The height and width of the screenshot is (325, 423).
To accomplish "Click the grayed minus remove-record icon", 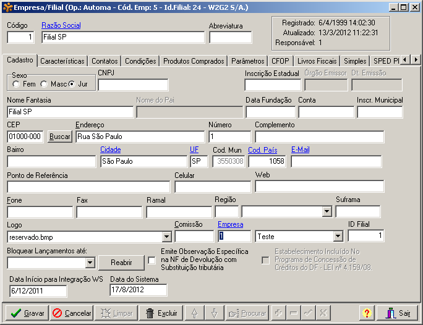I will point(294,313).
